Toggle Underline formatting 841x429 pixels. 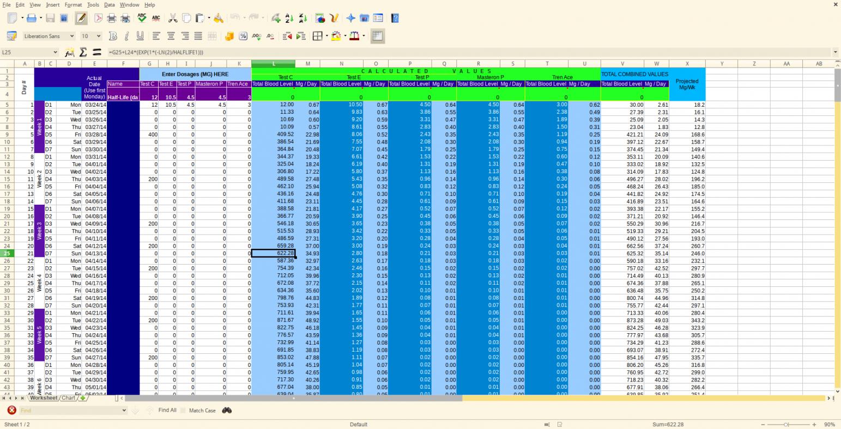pos(140,36)
